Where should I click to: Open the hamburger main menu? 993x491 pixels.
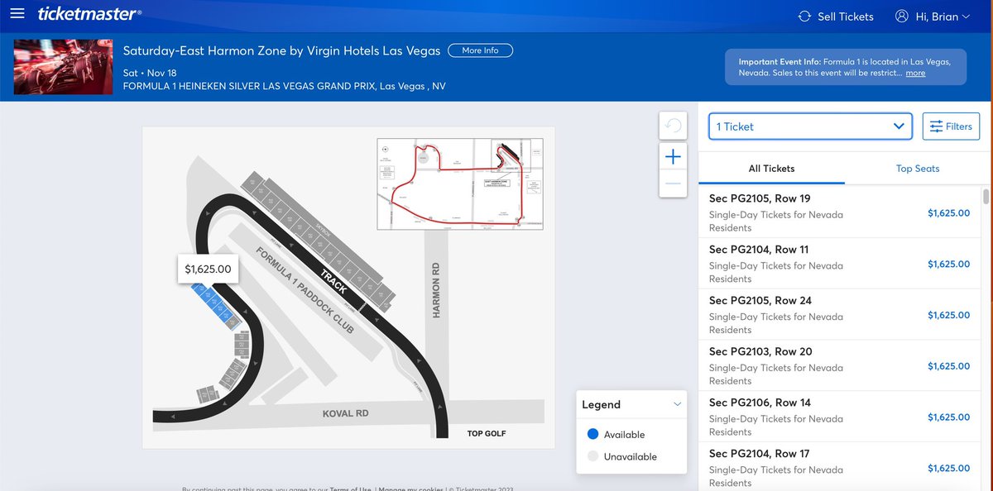(x=18, y=15)
